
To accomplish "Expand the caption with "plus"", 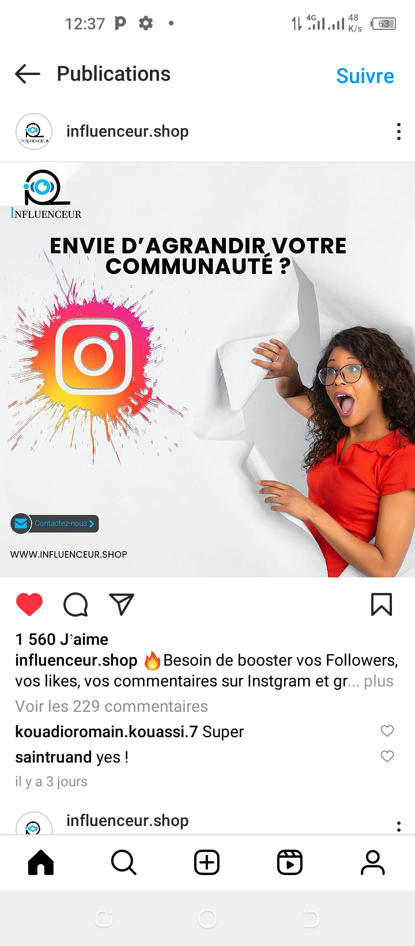I will click(379, 681).
